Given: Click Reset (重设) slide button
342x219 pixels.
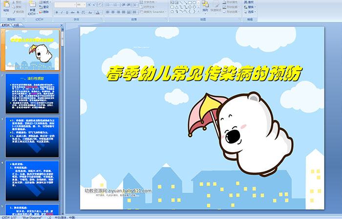Looking at the screenshot, I should click(x=44, y=7).
